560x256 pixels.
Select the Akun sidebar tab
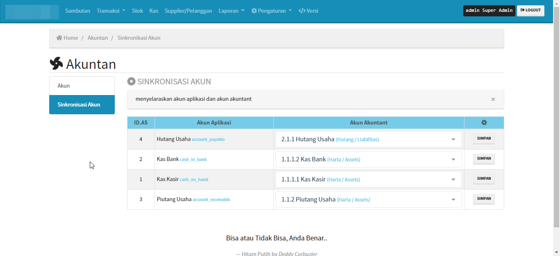82,86
